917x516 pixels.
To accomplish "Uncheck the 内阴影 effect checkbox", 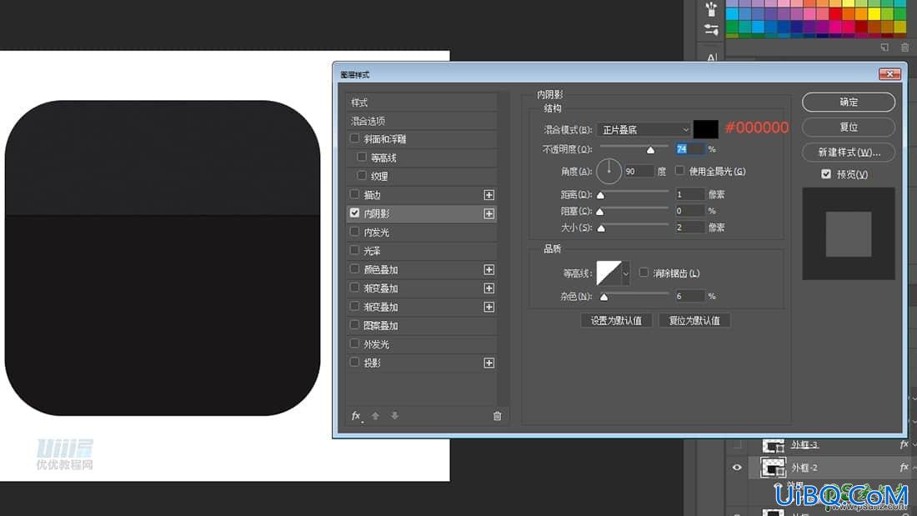I will coord(354,213).
